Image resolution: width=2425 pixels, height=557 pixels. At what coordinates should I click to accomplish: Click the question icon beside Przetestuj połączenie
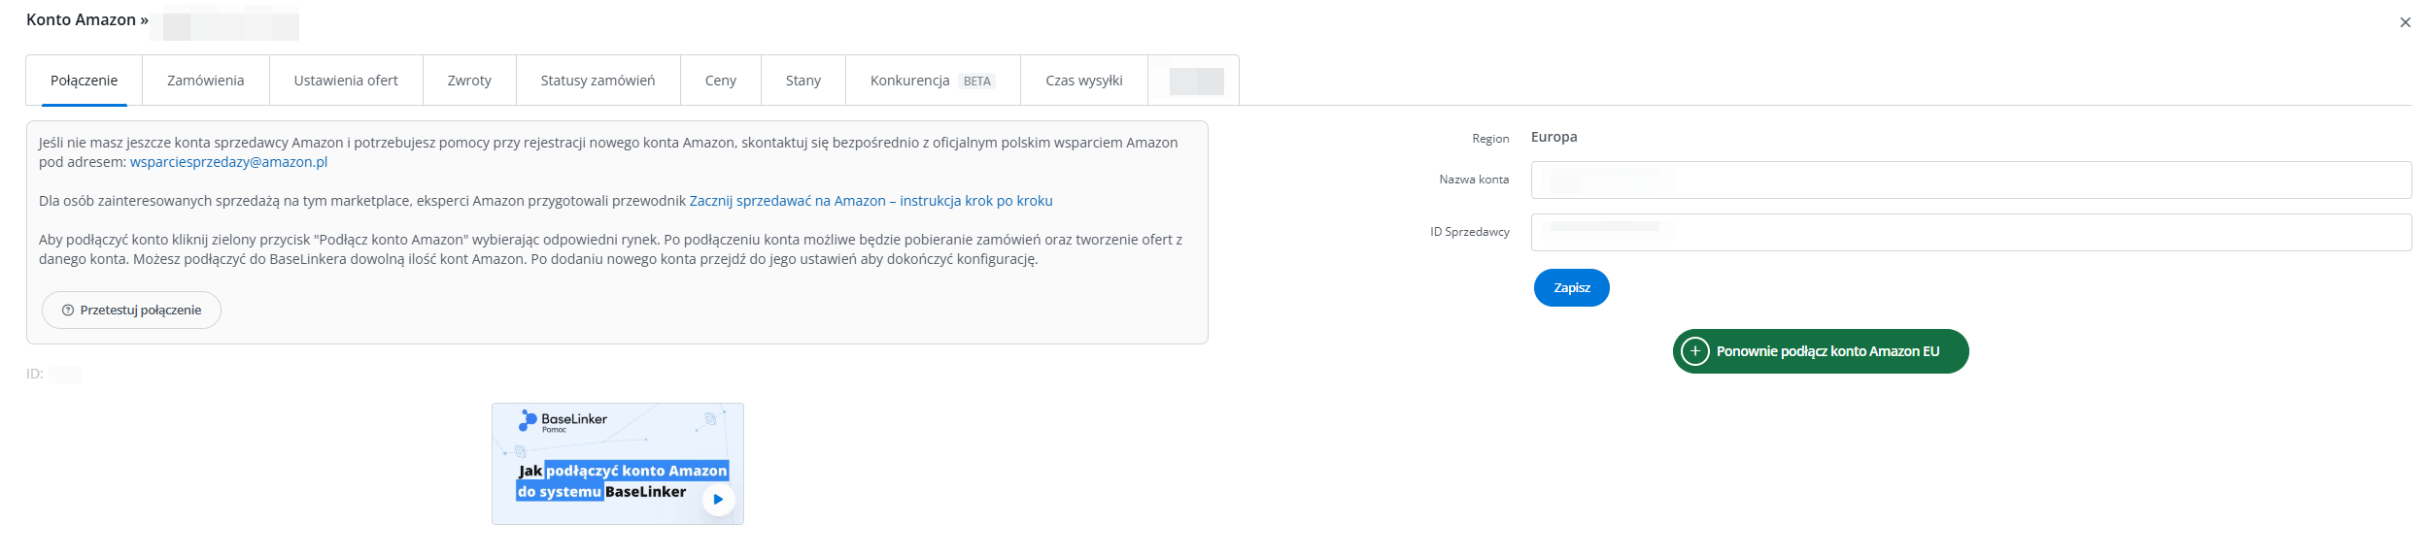point(68,311)
